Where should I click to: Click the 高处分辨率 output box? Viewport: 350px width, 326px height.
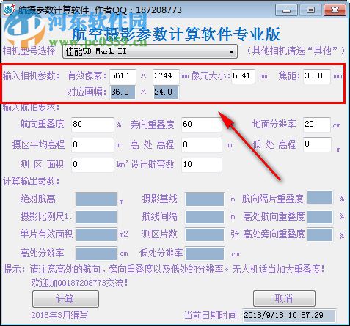tap(96, 253)
